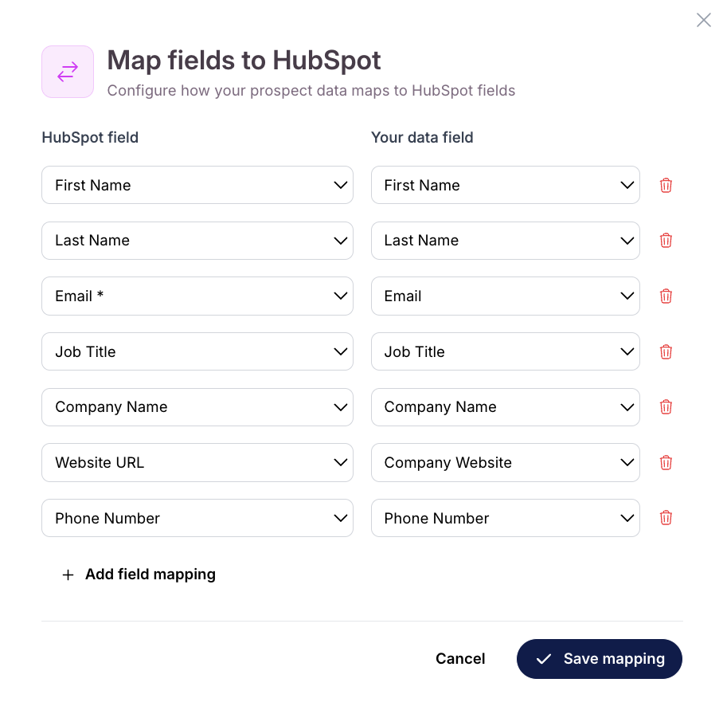Remove the Job Title mapping row
This screenshot has width=723, height=706.
(x=666, y=351)
